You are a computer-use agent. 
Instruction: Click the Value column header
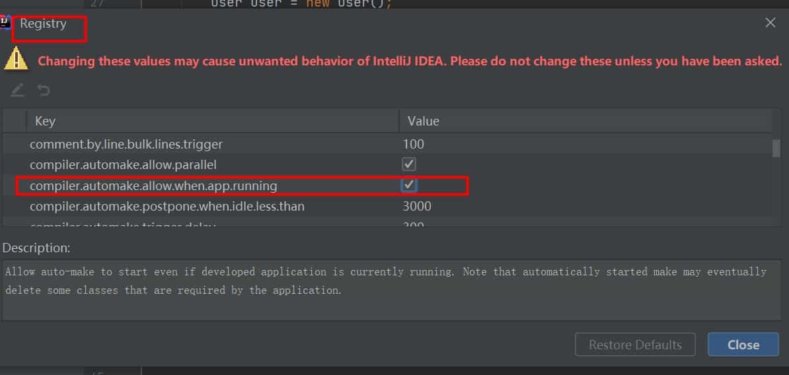point(585,121)
